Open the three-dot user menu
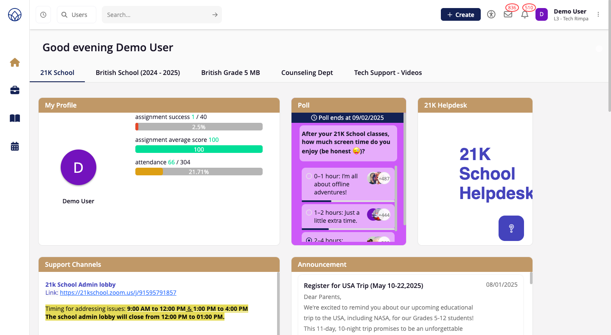The height and width of the screenshot is (335, 611). click(598, 14)
